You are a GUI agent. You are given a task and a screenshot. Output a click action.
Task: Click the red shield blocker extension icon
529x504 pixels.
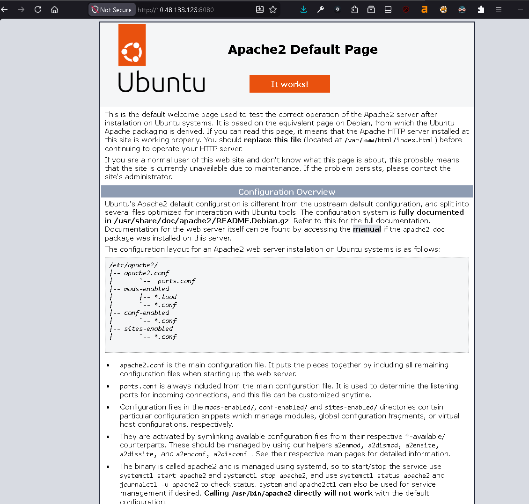[406, 9]
